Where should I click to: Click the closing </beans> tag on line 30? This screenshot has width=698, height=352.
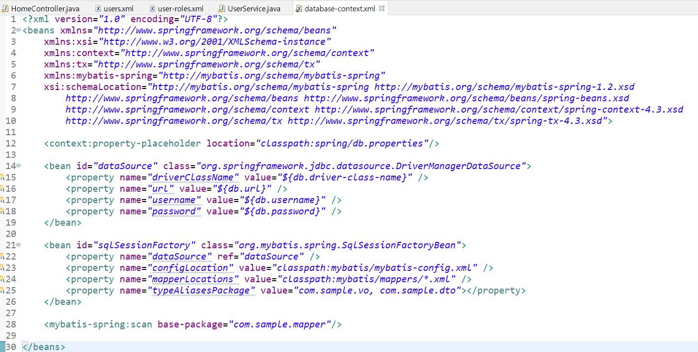[x=44, y=347]
